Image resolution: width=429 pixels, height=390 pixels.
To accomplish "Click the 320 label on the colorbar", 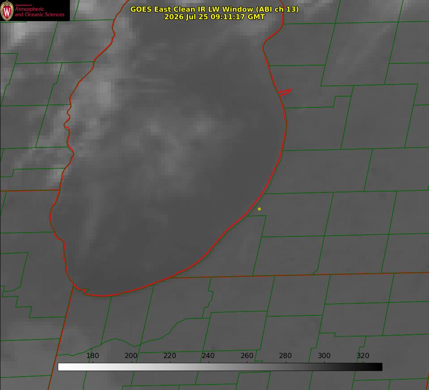I will (363, 355).
